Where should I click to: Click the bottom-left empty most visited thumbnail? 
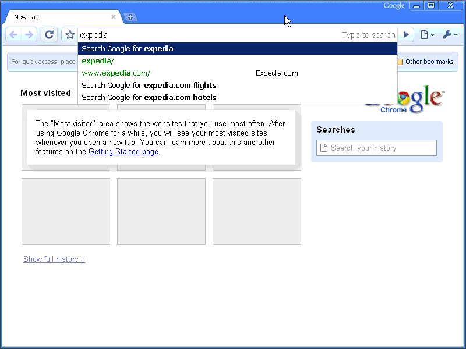coord(66,211)
